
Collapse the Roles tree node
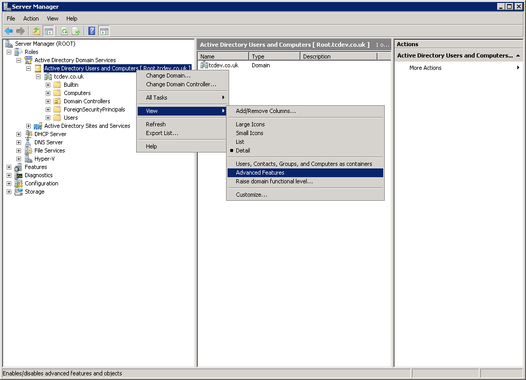coord(9,52)
